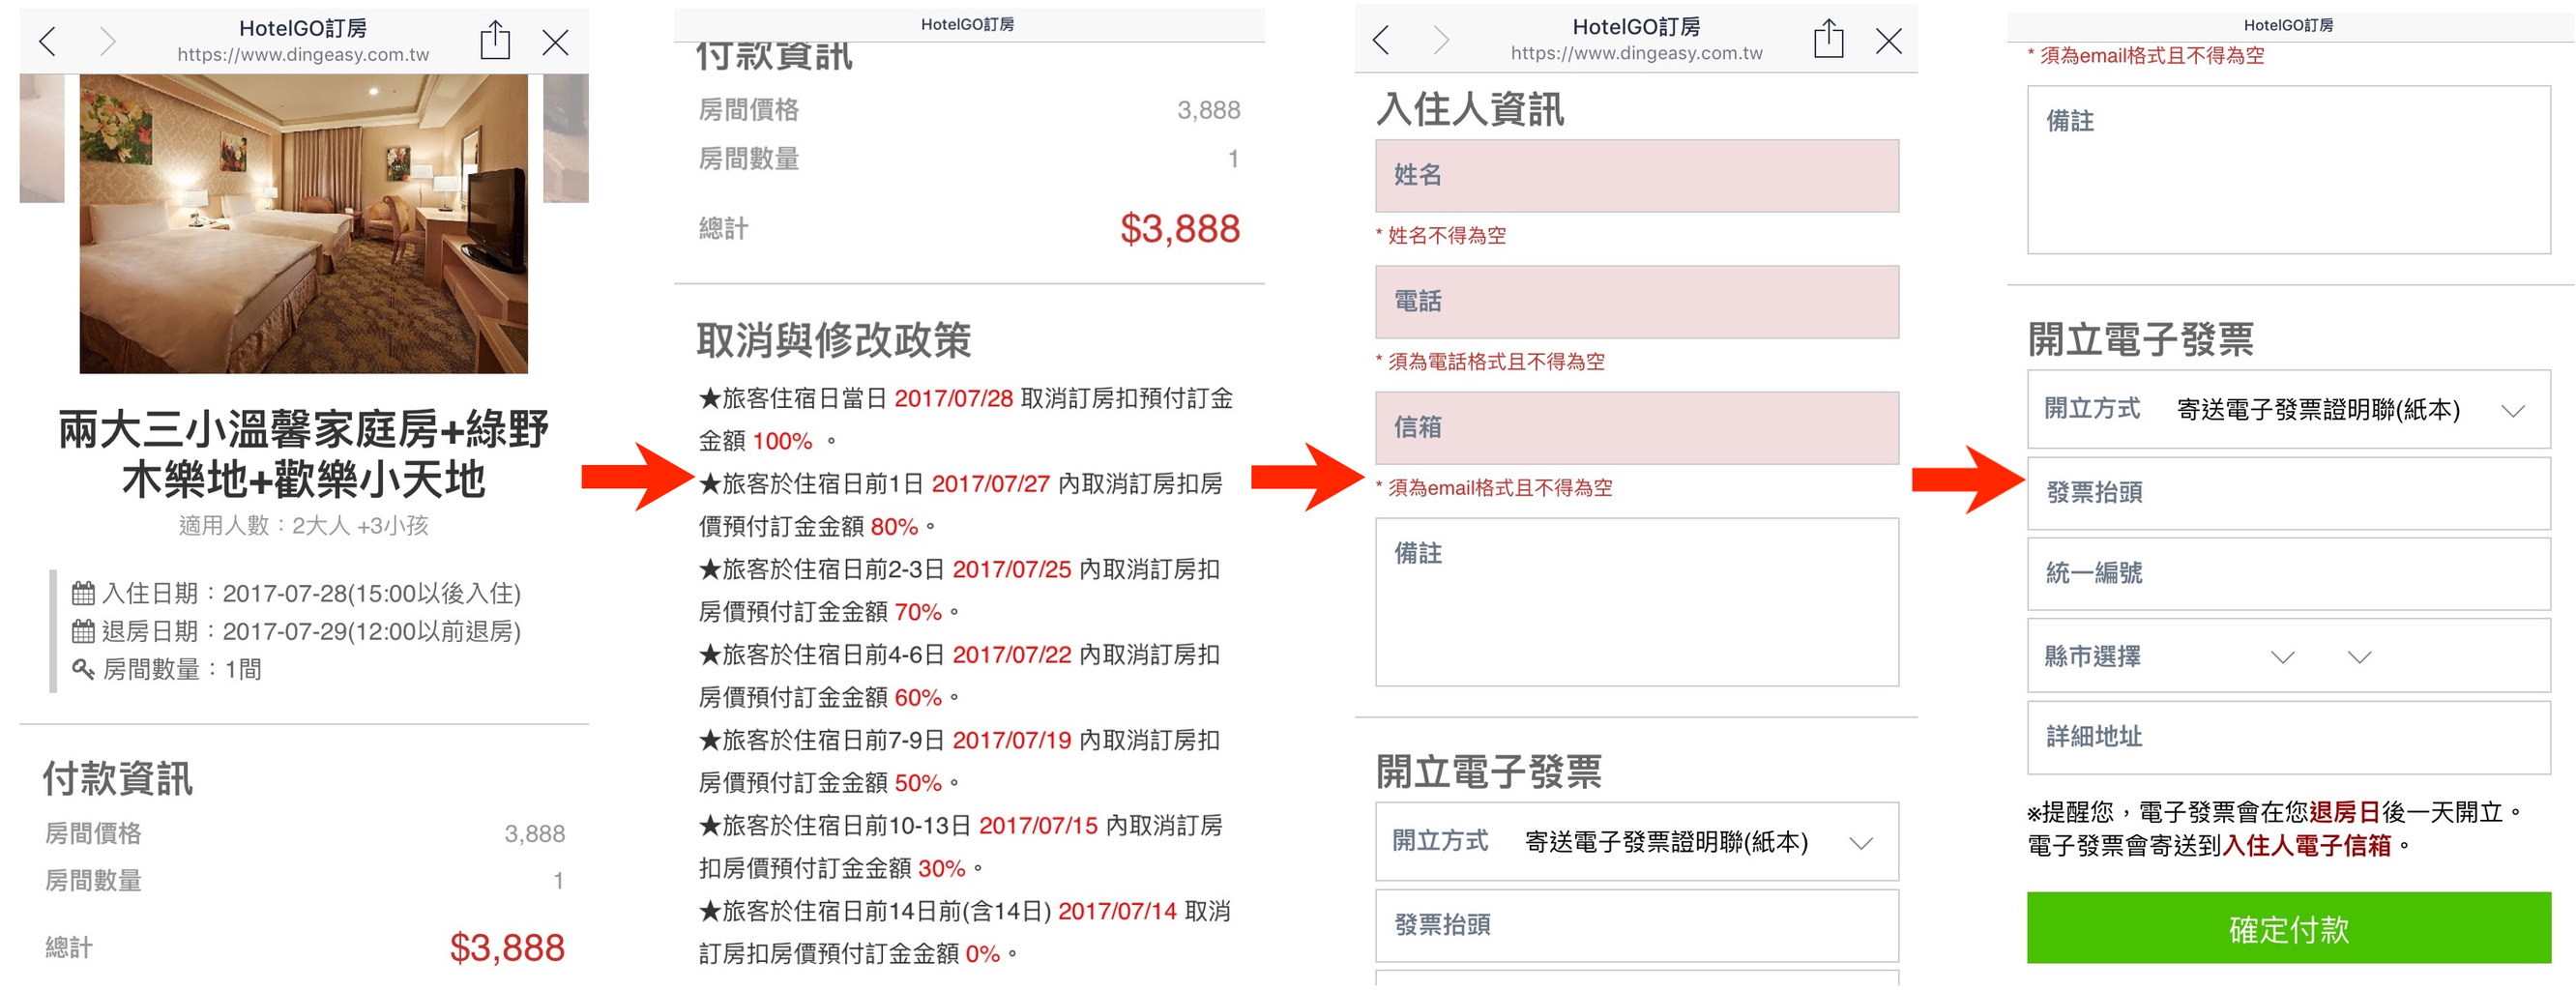This screenshot has width=2576, height=990.
Task: Focus the 詳細地址 input field
Action: [2289, 737]
